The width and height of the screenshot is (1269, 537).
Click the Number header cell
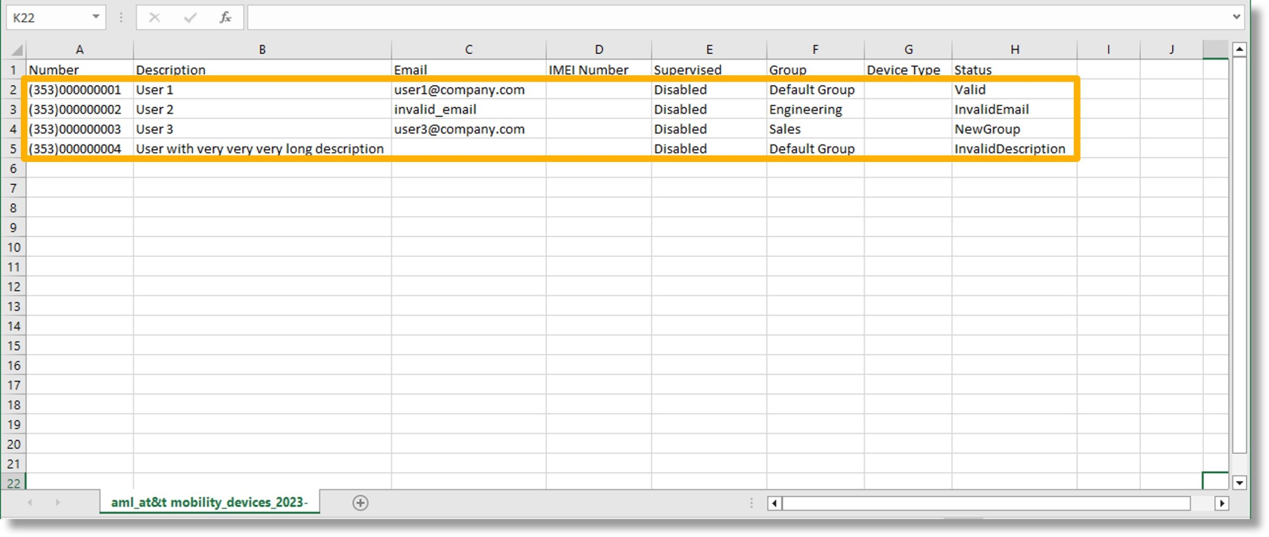(80, 70)
